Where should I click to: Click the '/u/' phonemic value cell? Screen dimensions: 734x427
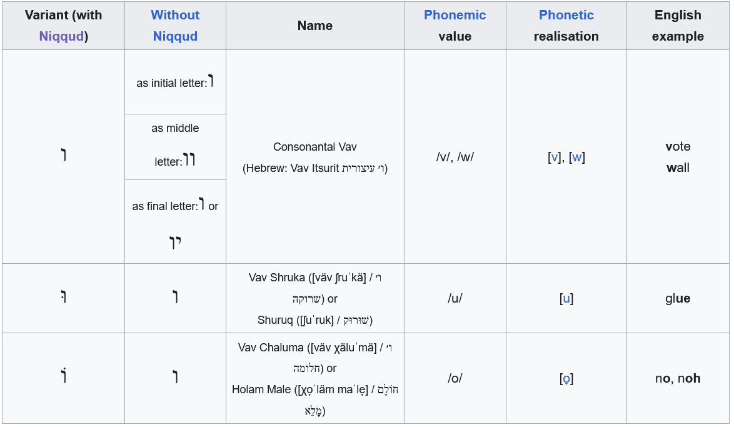(x=455, y=298)
